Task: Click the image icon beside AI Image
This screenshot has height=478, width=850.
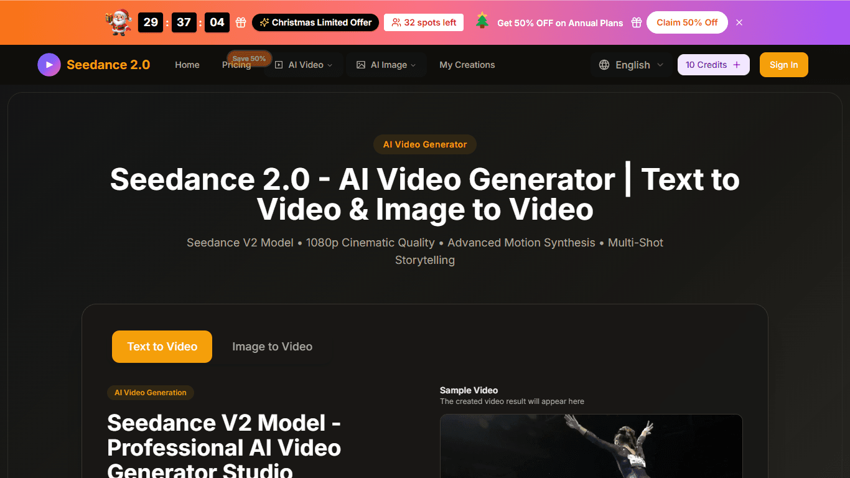Action: point(361,65)
